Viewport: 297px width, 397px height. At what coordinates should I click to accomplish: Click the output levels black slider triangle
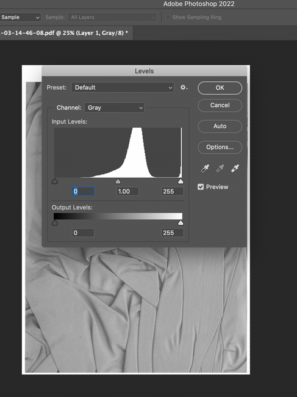[x=55, y=223]
